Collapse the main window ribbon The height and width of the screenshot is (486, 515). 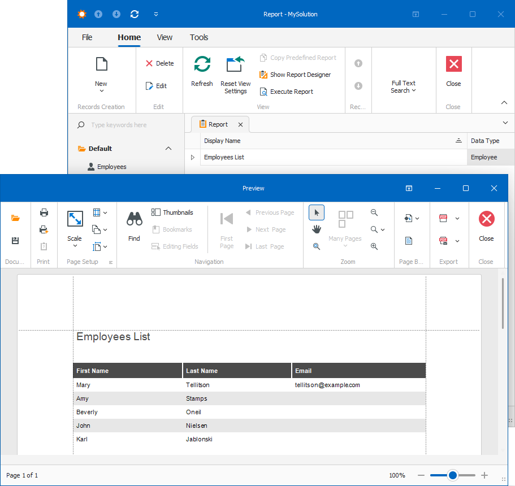coord(504,103)
